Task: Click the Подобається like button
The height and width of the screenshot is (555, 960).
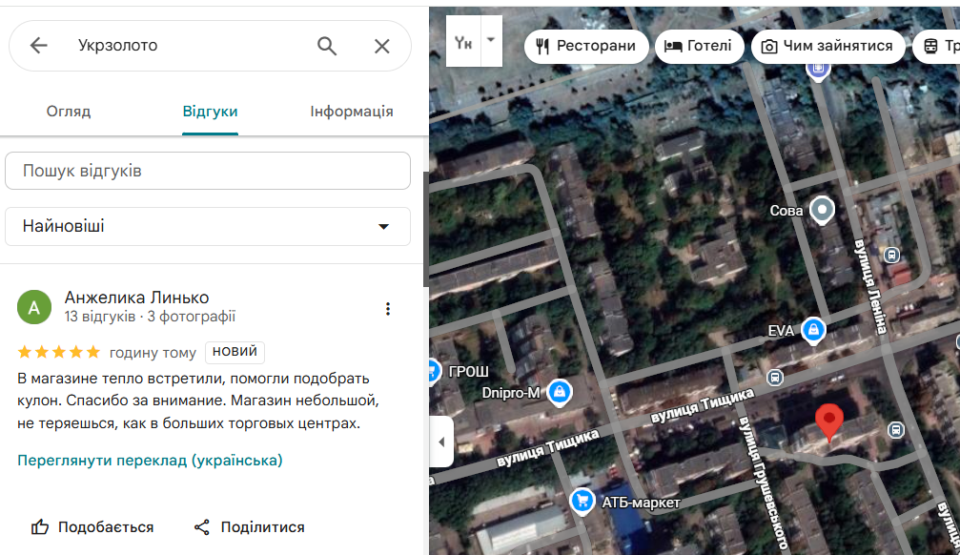Action: pos(92,526)
